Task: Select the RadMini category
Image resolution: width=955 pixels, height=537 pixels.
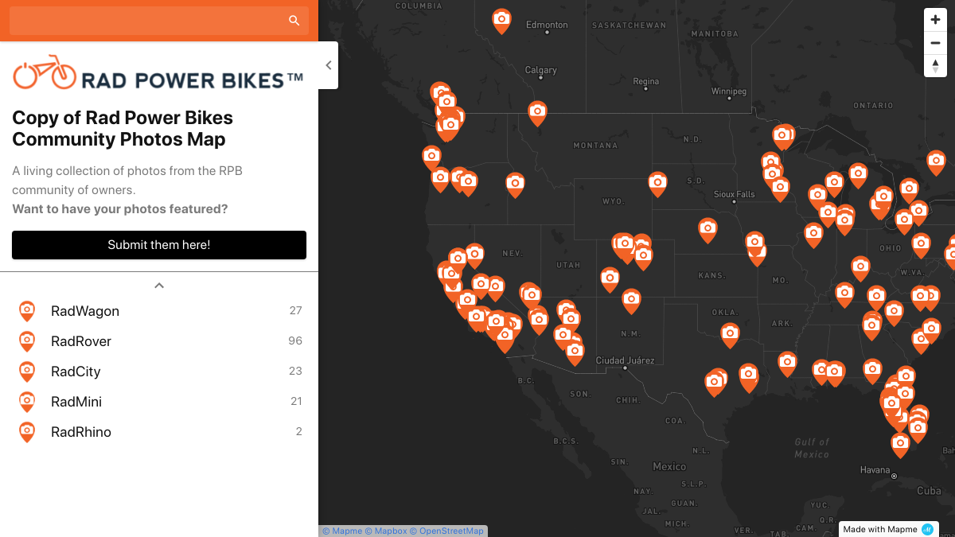Action: pos(159,402)
